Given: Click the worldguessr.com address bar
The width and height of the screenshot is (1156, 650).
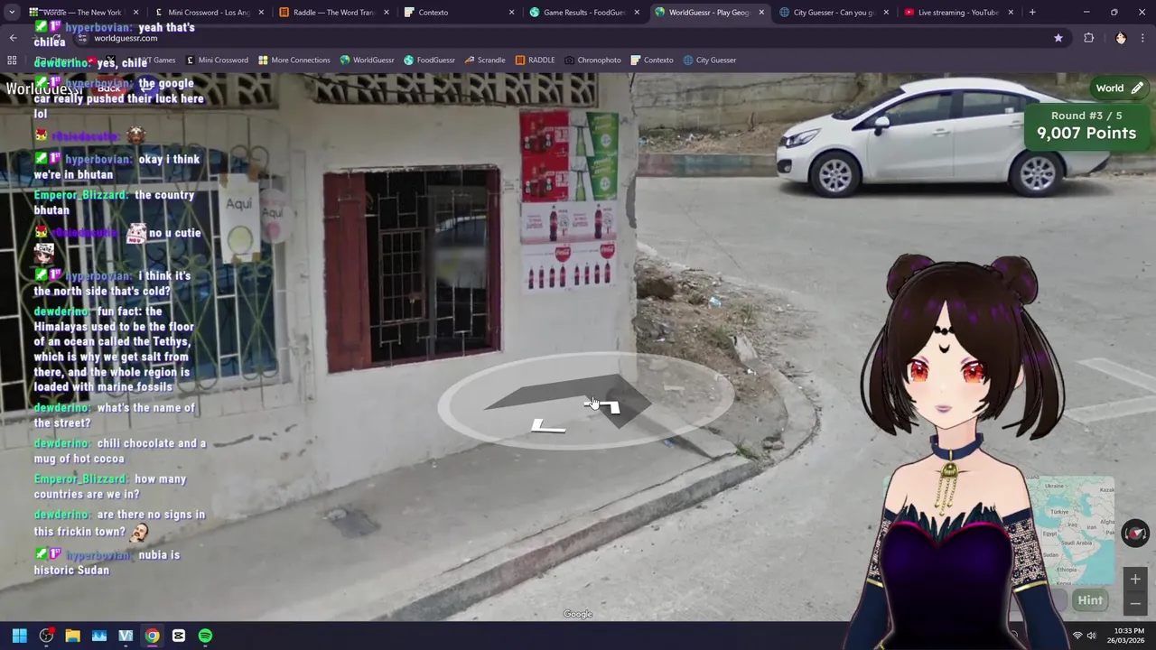Looking at the screenshot, I should pos(560,38).
